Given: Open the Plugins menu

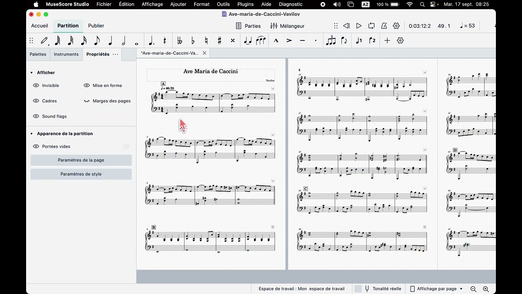Looking at the screenshot, I should click(x=246, y=4).
